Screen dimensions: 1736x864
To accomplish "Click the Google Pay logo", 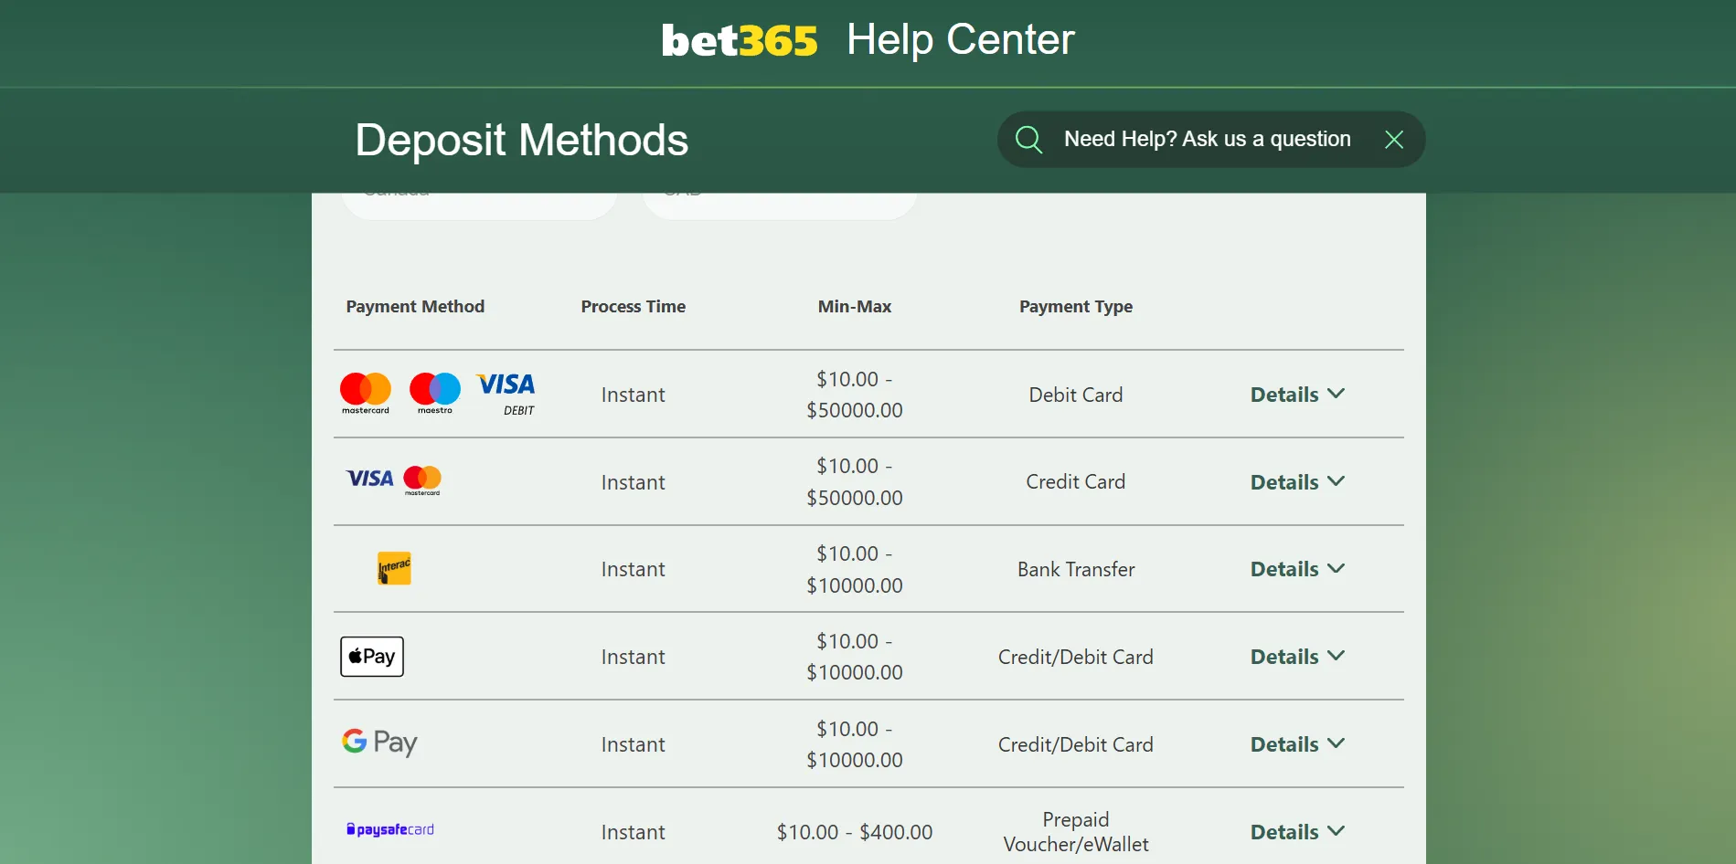I will click(379, 743).
